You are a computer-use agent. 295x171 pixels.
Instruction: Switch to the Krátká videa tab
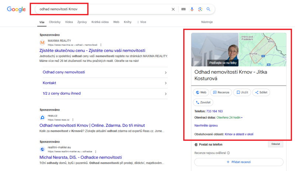point(100,22)
